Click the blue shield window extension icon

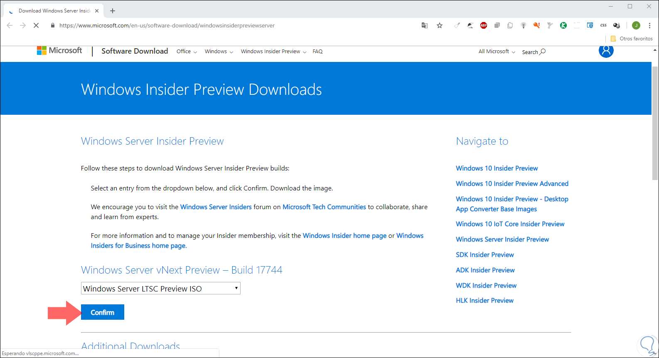coord(590,25)
